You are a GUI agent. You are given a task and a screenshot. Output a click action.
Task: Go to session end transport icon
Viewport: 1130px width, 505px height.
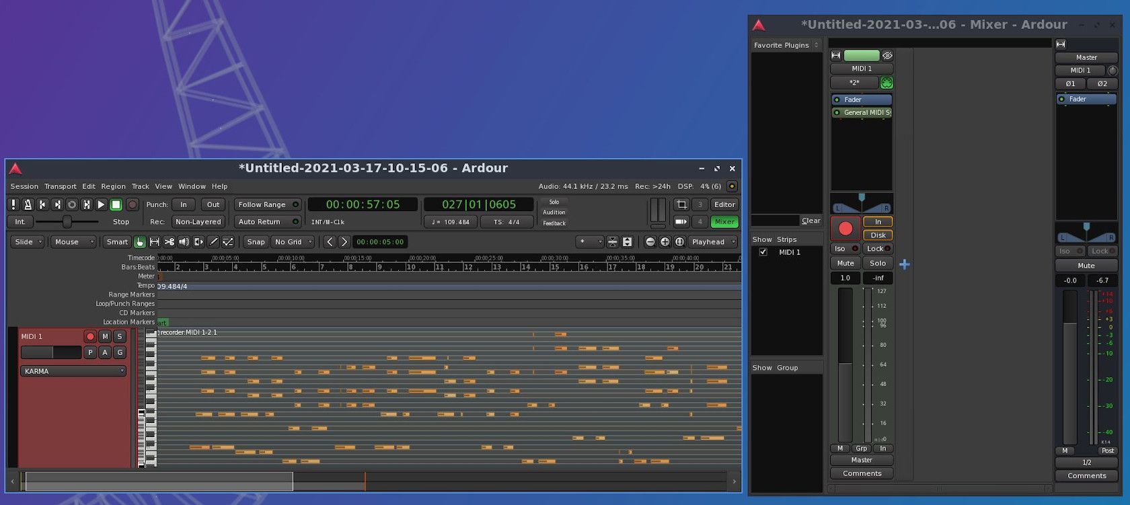pyautogui.click(x=57, y=204)
